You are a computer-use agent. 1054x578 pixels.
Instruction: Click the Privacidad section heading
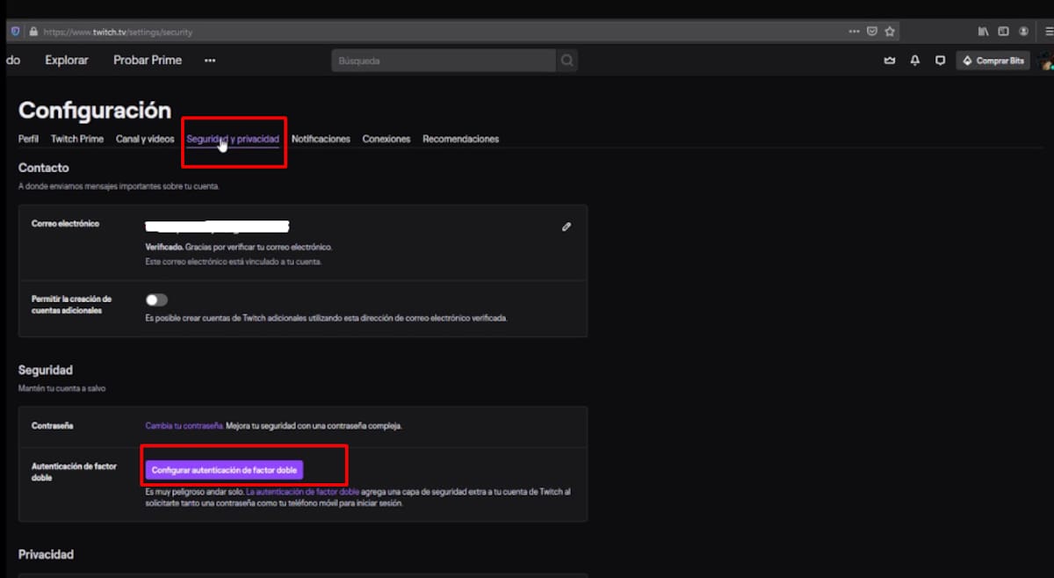pos(46,554)
